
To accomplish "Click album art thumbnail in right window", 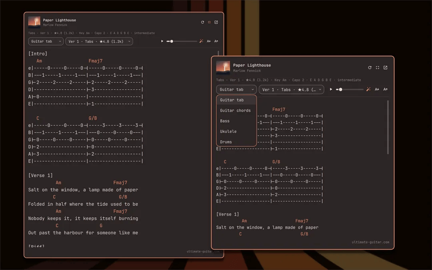I will click(223, 68).
